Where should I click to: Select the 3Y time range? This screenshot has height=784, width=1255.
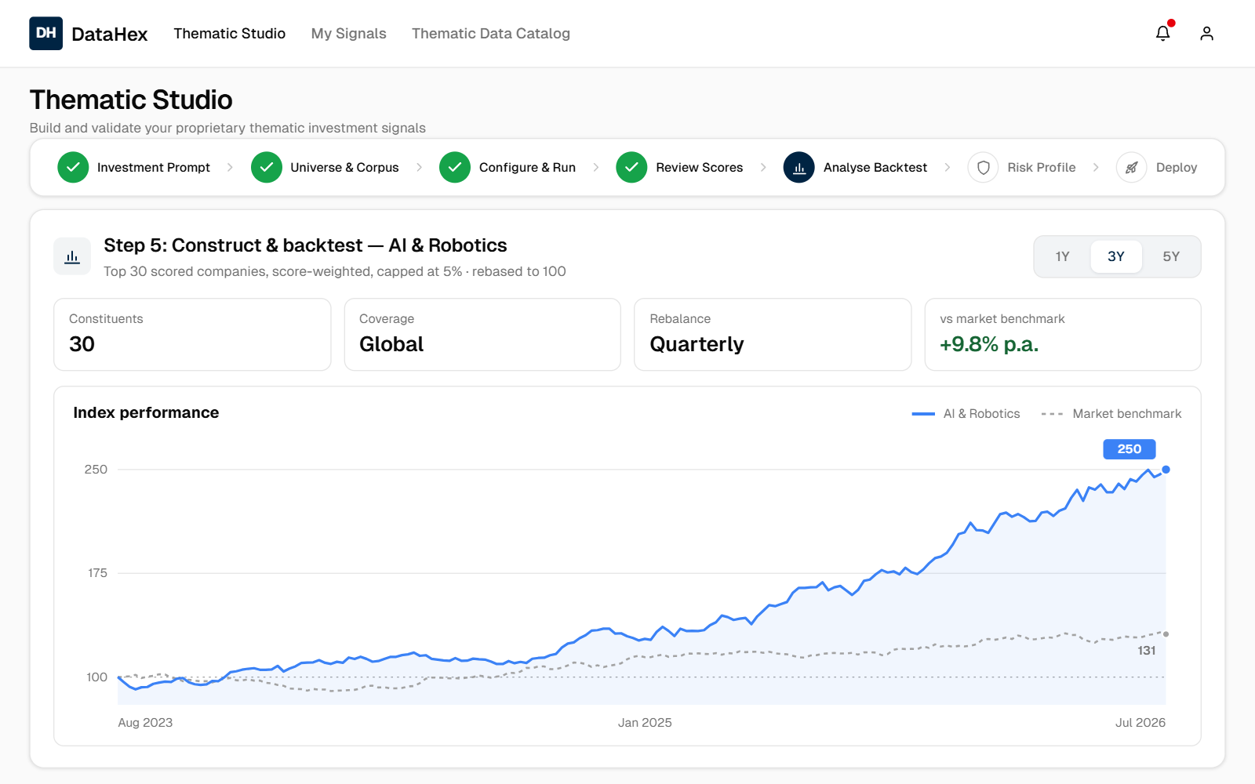[x=1116, y=256]
